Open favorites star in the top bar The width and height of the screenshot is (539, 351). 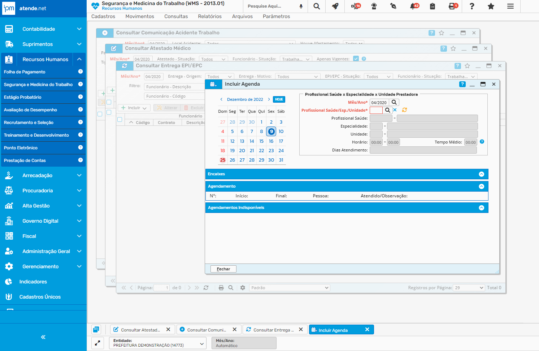tap(491, 6)
